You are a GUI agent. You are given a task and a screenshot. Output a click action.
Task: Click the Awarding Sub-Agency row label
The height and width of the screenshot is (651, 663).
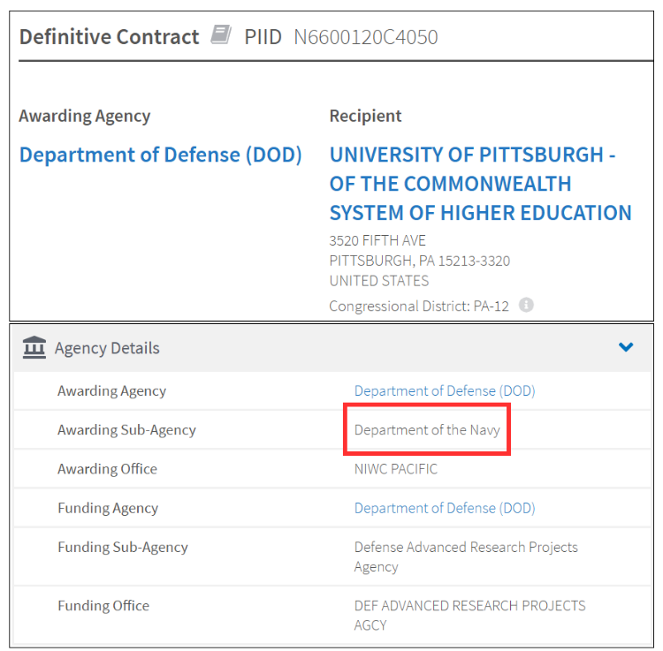click(126, 430)
